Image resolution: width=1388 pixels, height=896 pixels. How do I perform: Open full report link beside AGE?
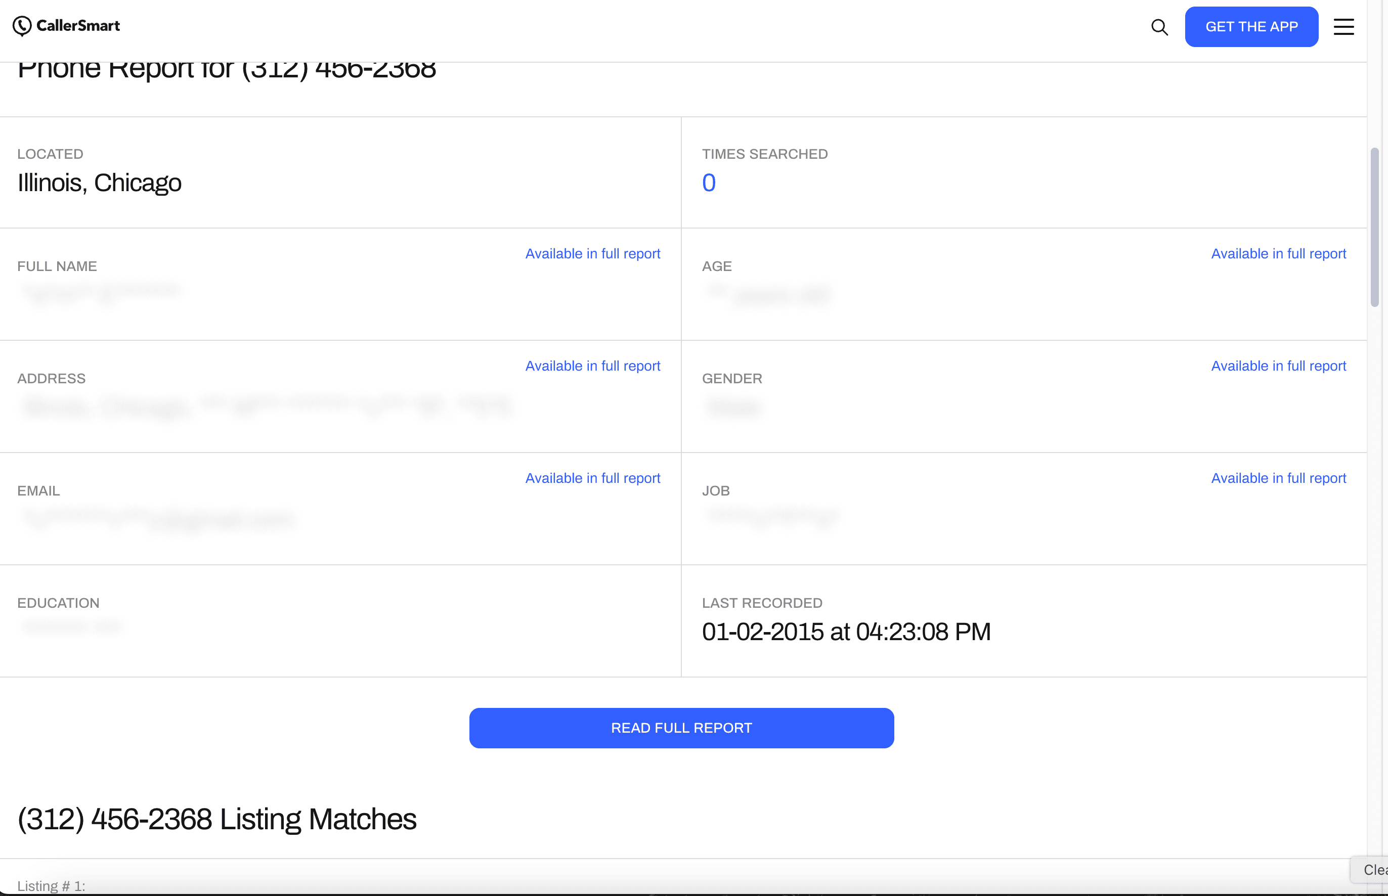pos(1278,254)
